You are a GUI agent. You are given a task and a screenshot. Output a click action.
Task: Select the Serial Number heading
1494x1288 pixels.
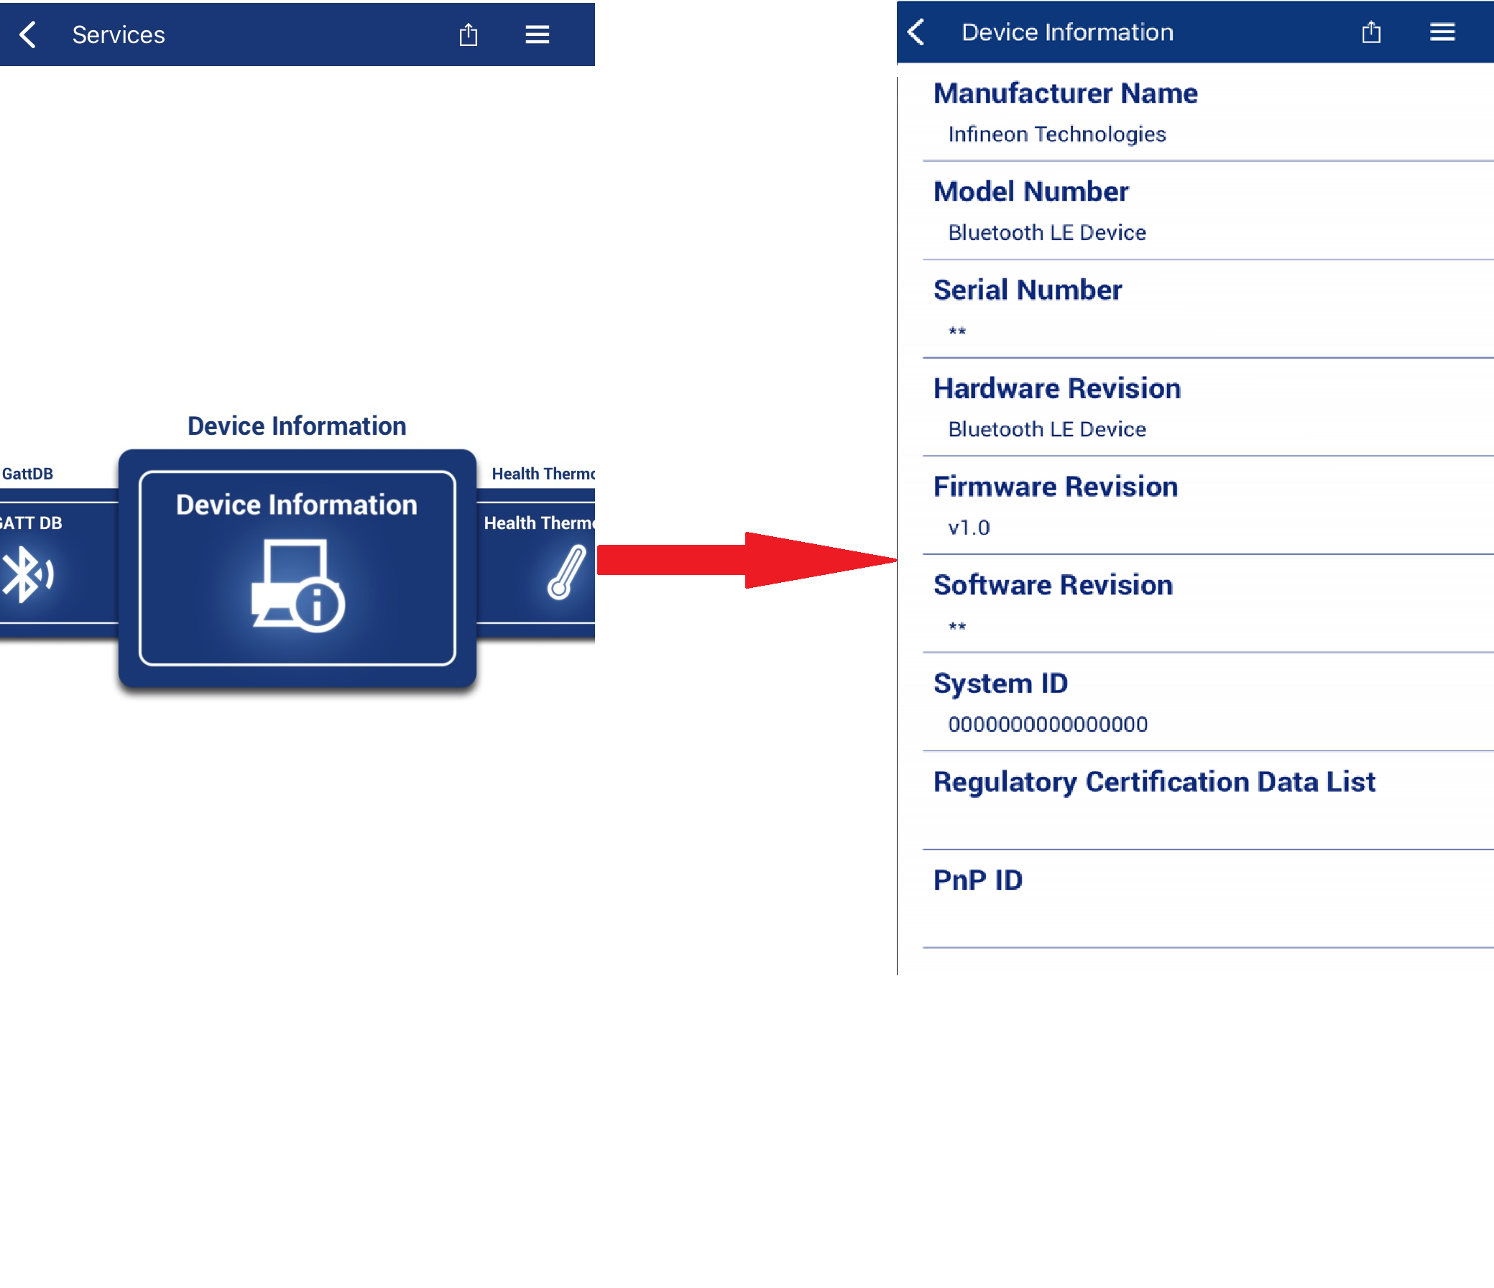click(x=1028, y=290)
